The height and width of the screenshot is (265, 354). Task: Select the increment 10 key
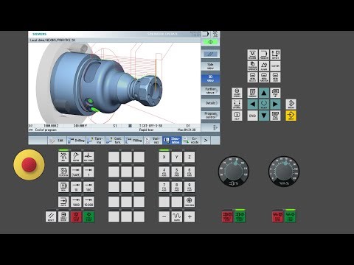tap(76, 187)
